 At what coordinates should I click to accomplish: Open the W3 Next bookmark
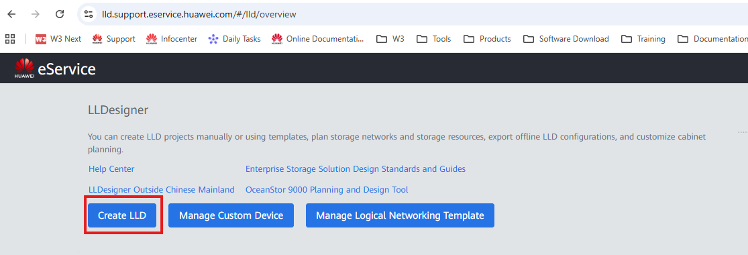coord(58,39)
